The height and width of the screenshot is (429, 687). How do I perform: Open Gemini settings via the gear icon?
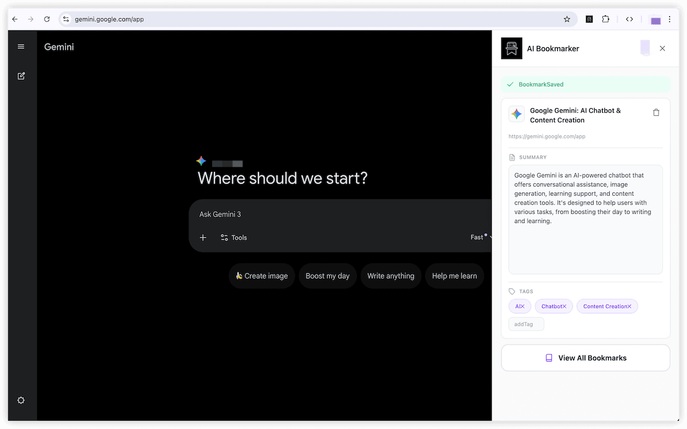coord(21,400)
